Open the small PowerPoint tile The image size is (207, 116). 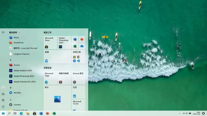point(82,39)
